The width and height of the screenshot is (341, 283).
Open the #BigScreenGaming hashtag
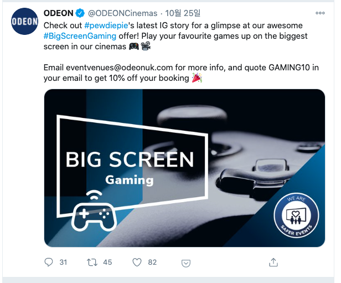pyautogui.click(x=80, y=36)
